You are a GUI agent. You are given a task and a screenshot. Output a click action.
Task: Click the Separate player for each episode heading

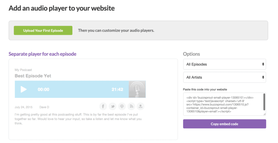(42, 54)
